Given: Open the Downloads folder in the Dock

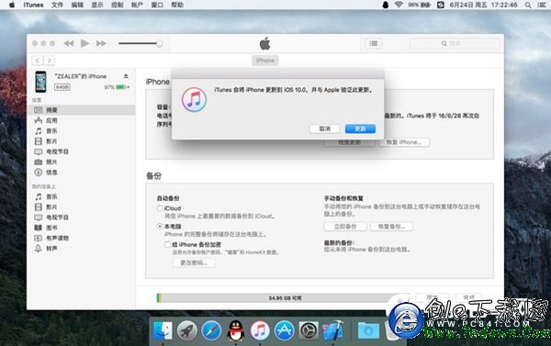Looking at the screenshot, I should click(x=368, y=331).
